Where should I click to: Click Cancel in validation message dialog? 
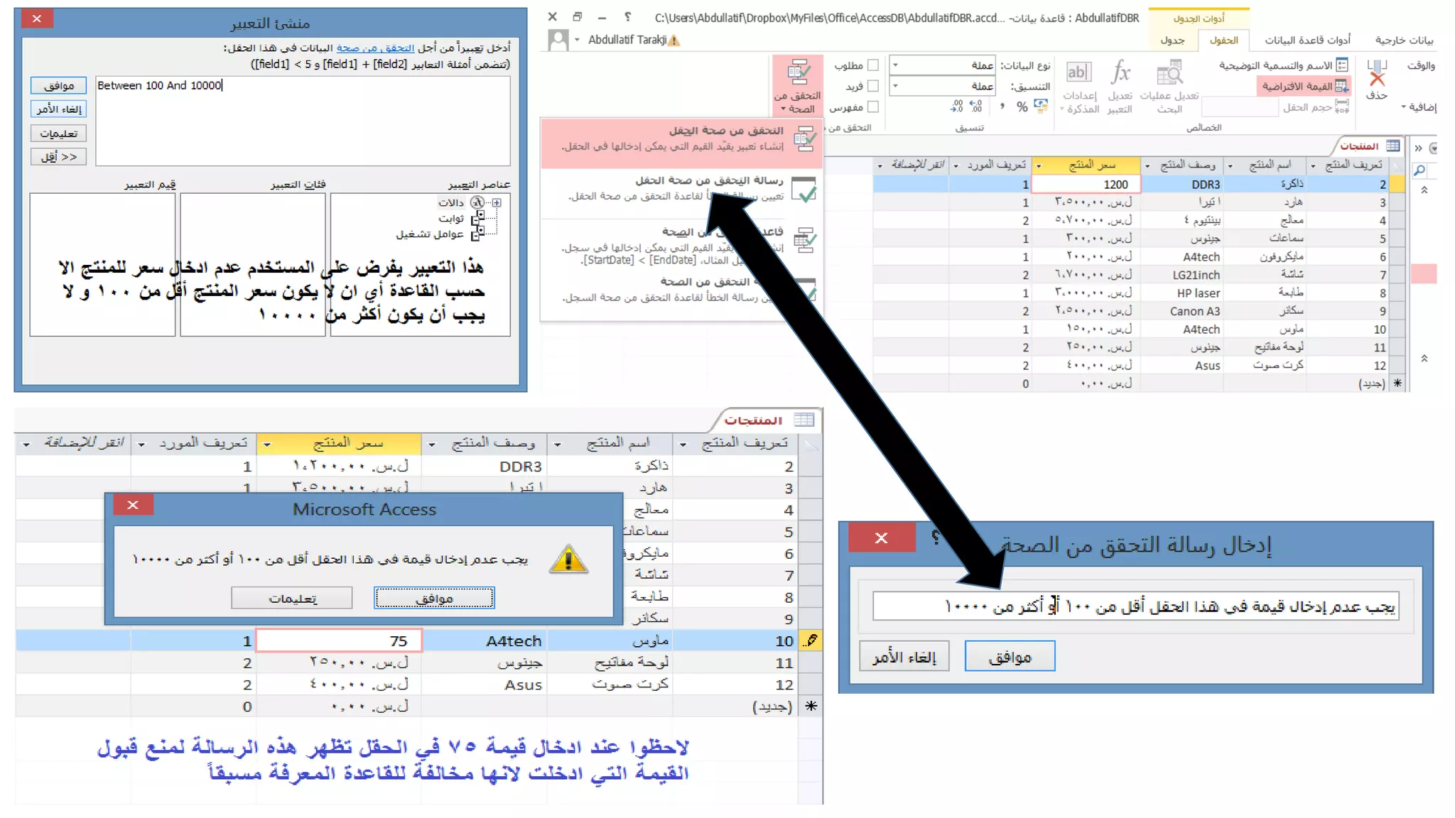click(x=904, y=657)
